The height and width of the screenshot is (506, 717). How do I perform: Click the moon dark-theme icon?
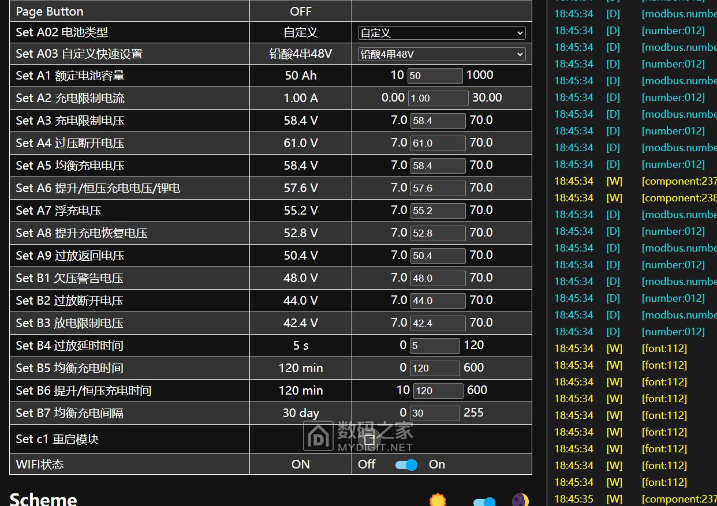(520, 500)
